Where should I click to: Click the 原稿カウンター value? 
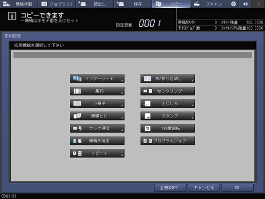click(216, 23)
